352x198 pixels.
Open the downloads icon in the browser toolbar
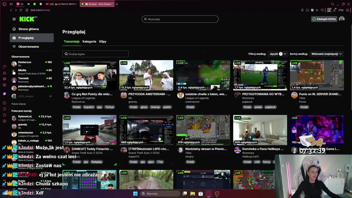pos(334,10)
